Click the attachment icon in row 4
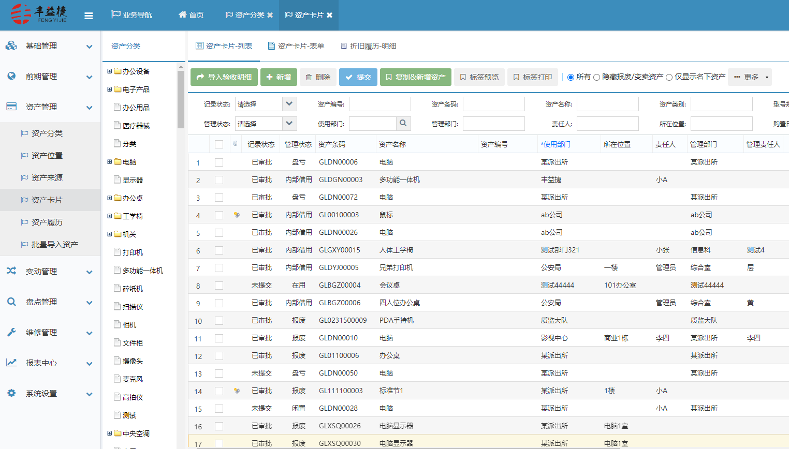 [237, 215]
